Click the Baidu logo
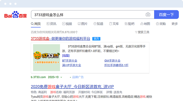 tap(15, 15)
